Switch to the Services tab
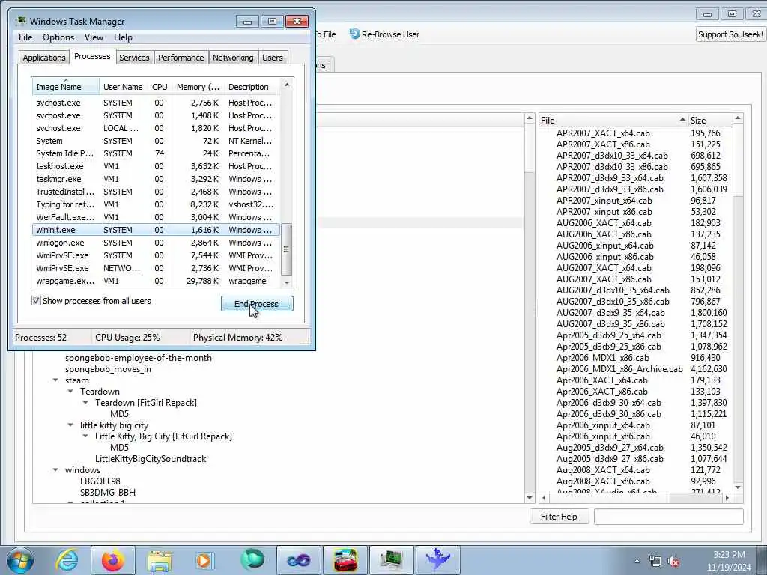The image size is (767, 575). (134, 57)
